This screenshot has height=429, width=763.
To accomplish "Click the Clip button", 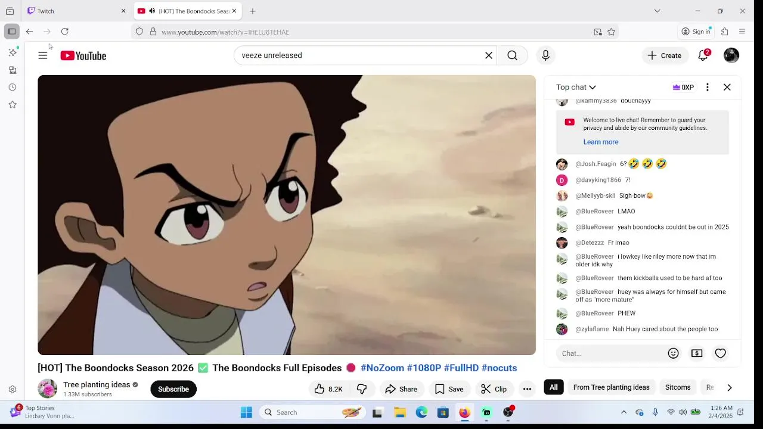I will (x=494, y=389).
